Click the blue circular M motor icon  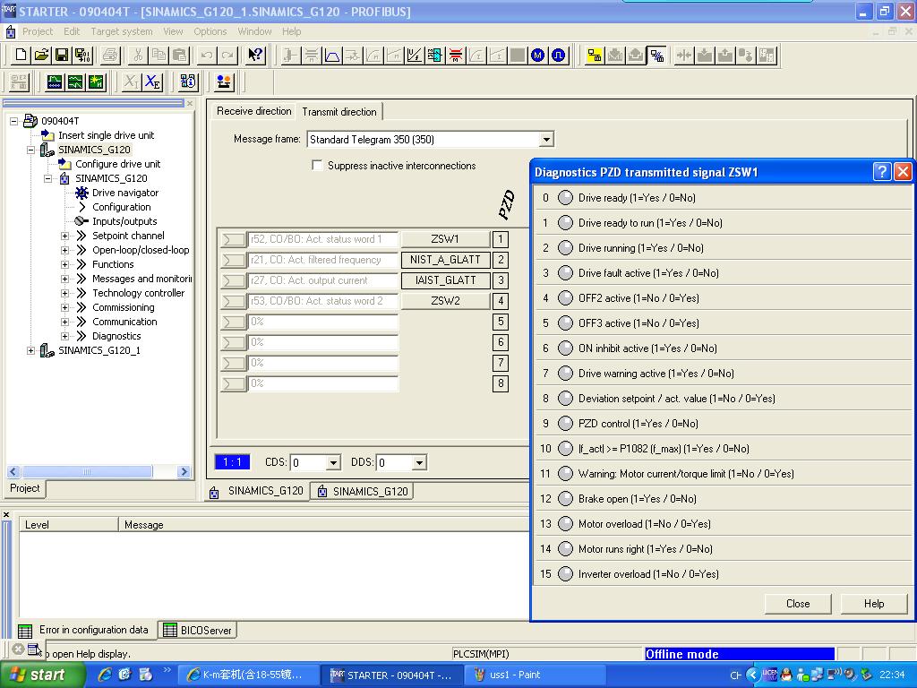pyautogui.click(x=537, y=56)
